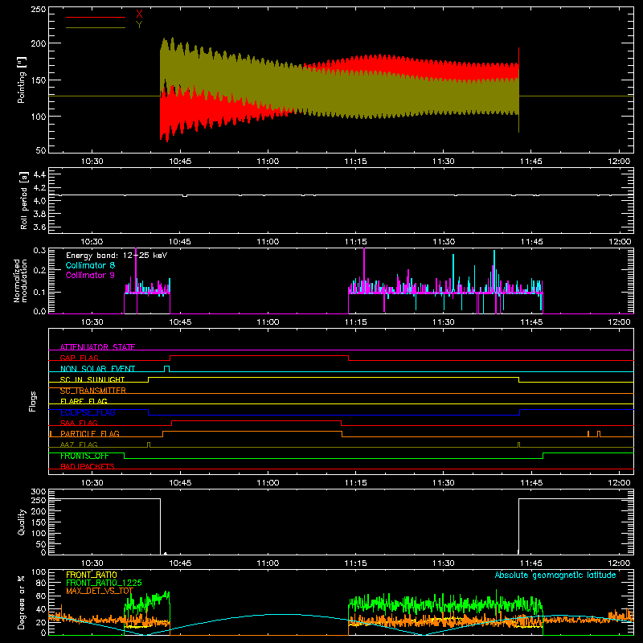Click the SC_IN_SUNLIGHT flag label
Image resolution: width=643 pixels, height=643 pixels.
coord(92,379)
